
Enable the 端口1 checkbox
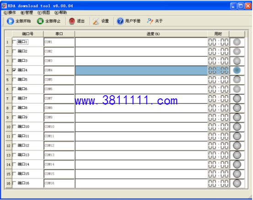pos(14,42)
